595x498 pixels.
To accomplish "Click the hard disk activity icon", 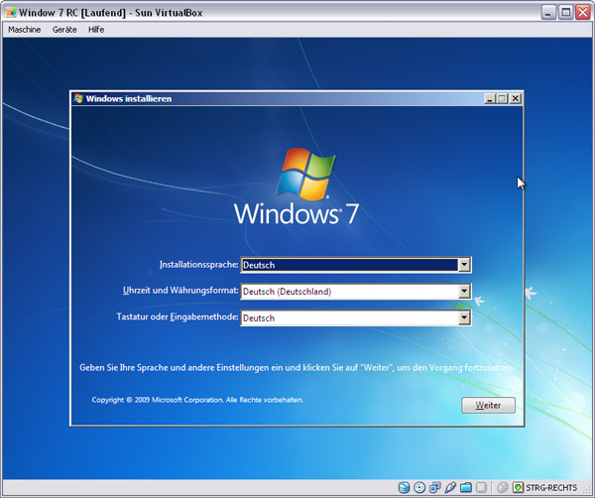I will (x=404, y=488).
